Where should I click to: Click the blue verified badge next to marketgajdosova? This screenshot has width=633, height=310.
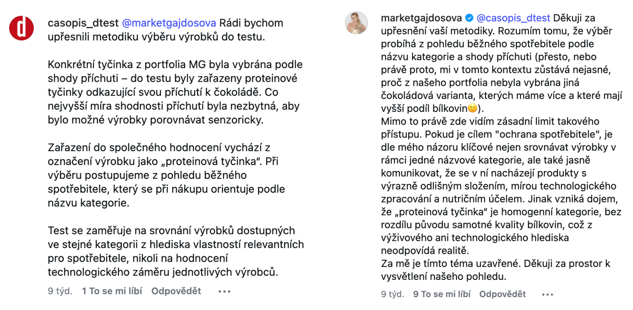point(469,18)
